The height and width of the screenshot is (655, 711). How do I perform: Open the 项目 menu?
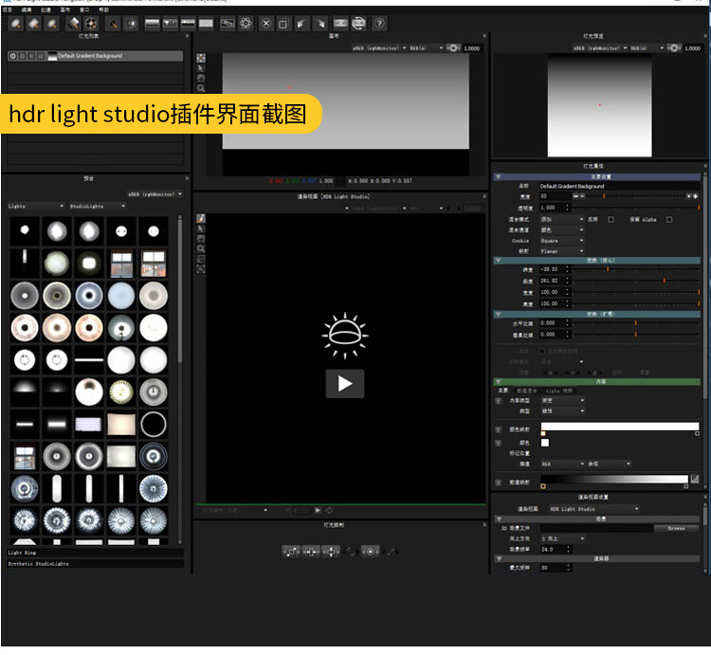[x=8, y=9]
